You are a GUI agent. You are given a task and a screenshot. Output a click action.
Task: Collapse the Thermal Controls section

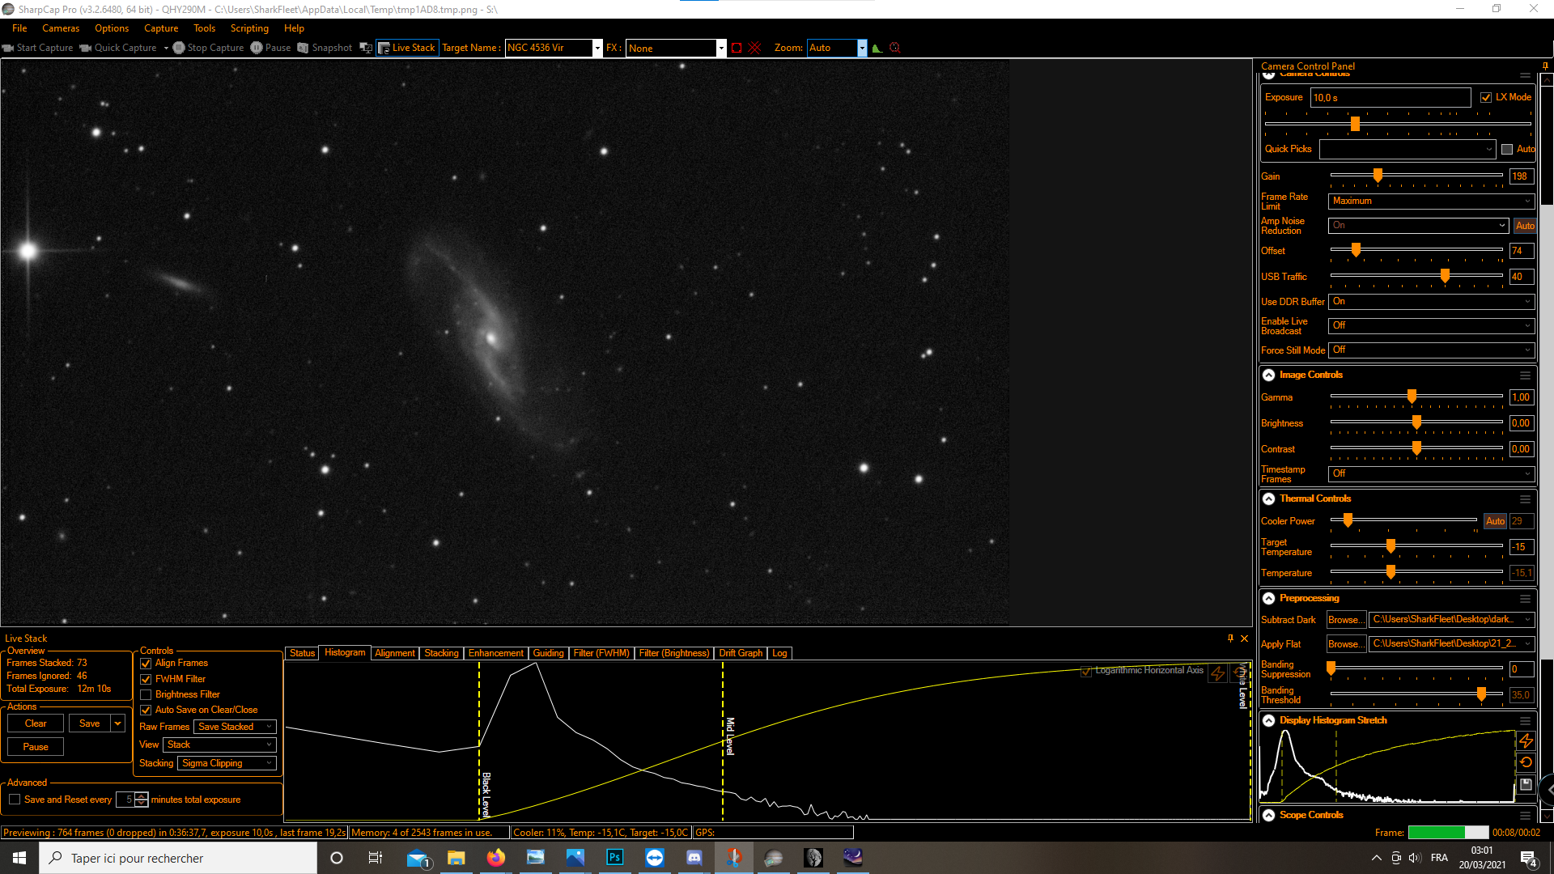1269,499
